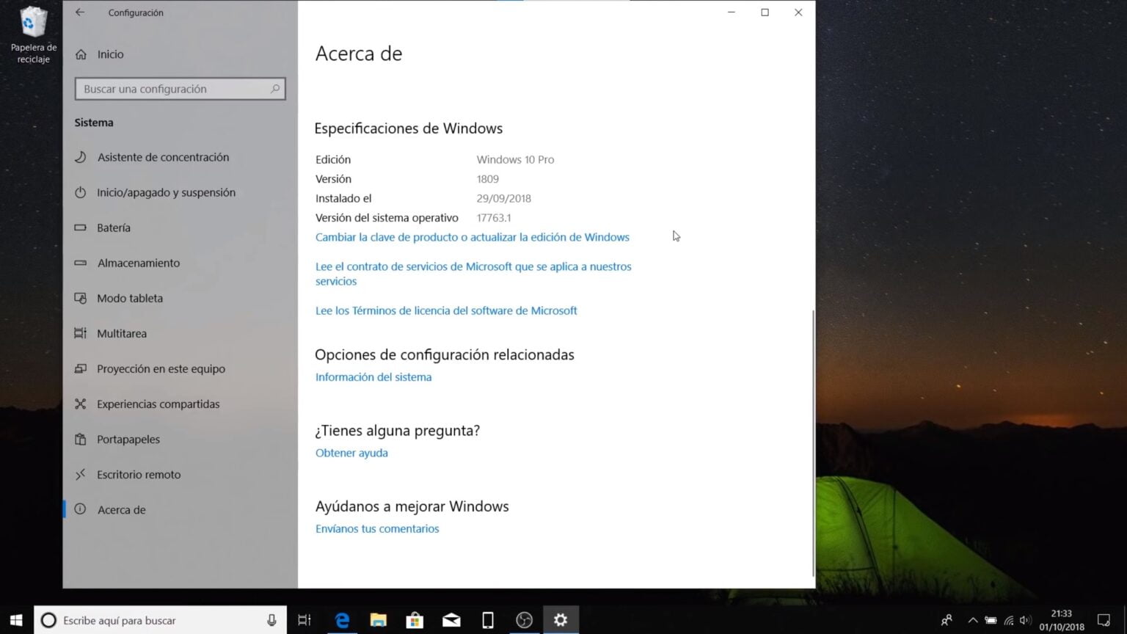This screenshot has width=1127, height=634.
Task: Open the Action Center notifications icon
Action: coord(1104,620)
